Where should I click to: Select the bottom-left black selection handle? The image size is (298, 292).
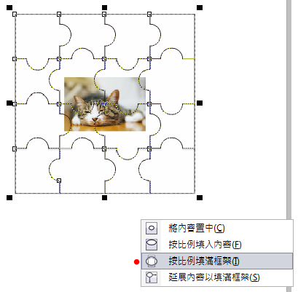tap(9, 198)
